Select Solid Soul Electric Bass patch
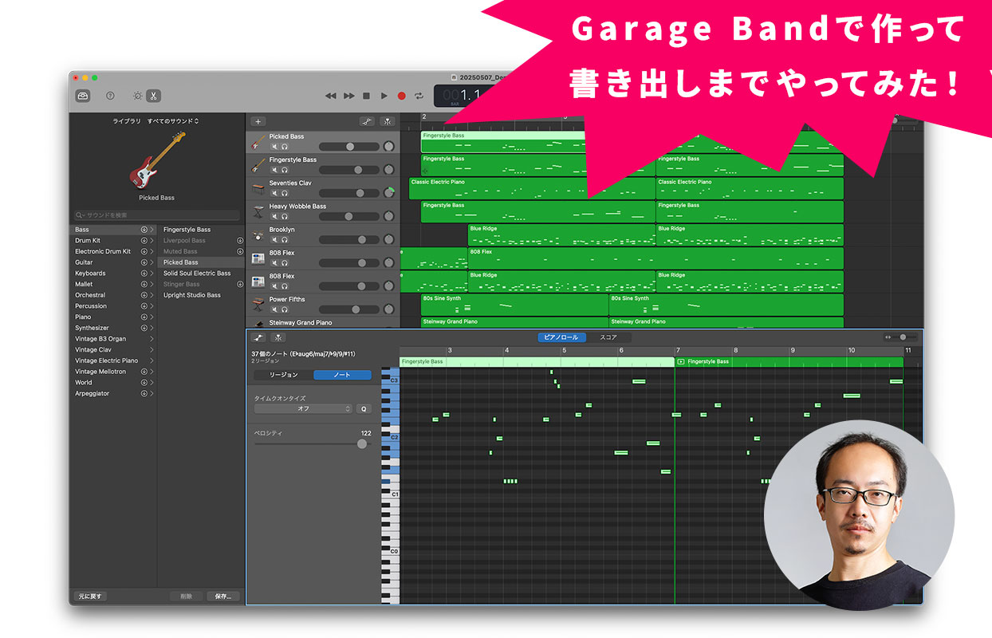The height and width of the screenshot is (638, 992). tap(197, 274)
